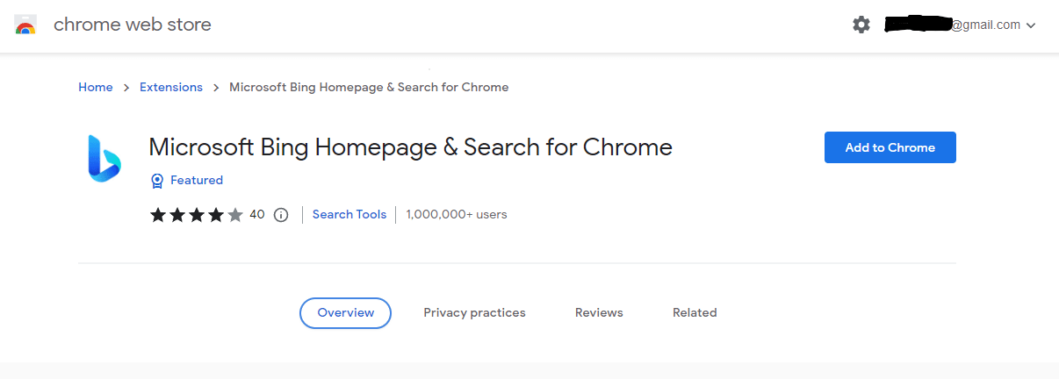Switch to the Privacy practices tab
The image size is (1059, 379).
click(x=474, y=313)
